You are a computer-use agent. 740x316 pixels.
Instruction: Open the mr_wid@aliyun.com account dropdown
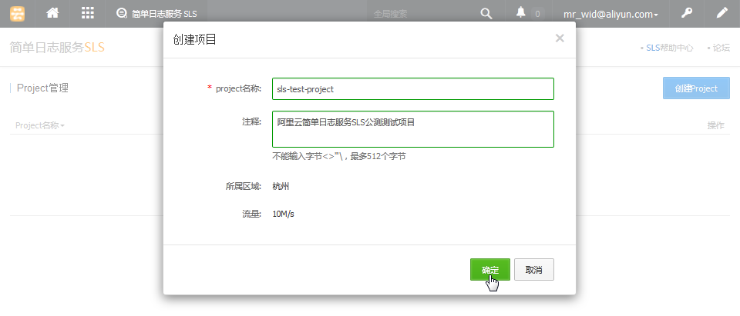[x=610, y=14]
